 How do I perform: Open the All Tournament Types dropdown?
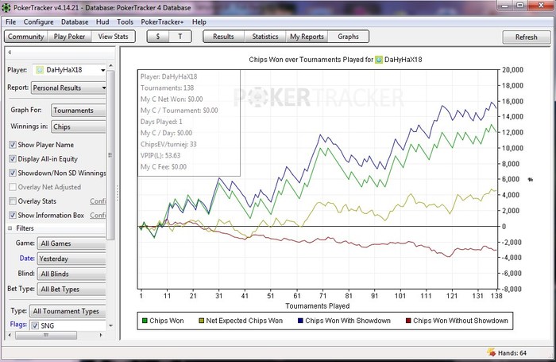(68, 311)
